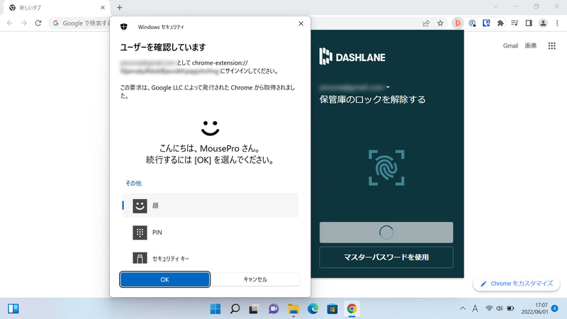The image size is (567, 319).
Task: Open the widgets panel icon
Action: tap(13, 308)
